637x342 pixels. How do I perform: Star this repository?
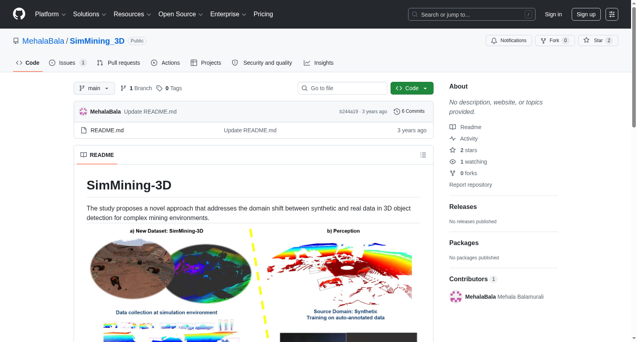(x=598, y=41)
